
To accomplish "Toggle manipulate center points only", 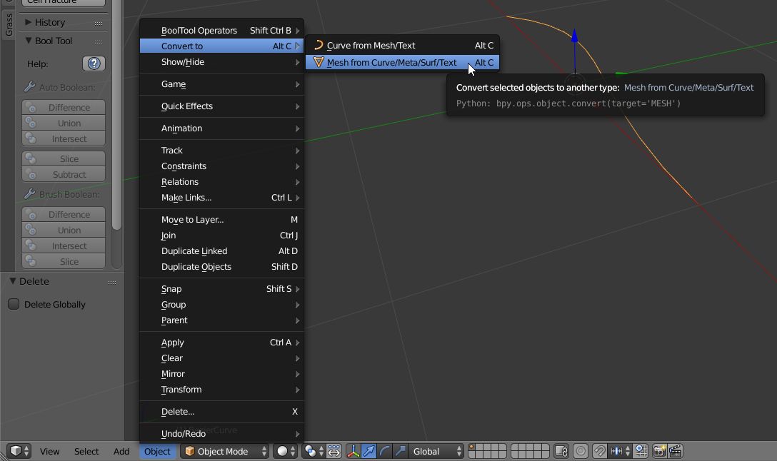I will (334, 451).
